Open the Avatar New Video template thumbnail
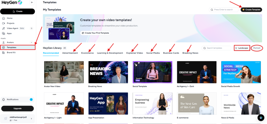This screenshot has width=267, height=124. [64, 72]
